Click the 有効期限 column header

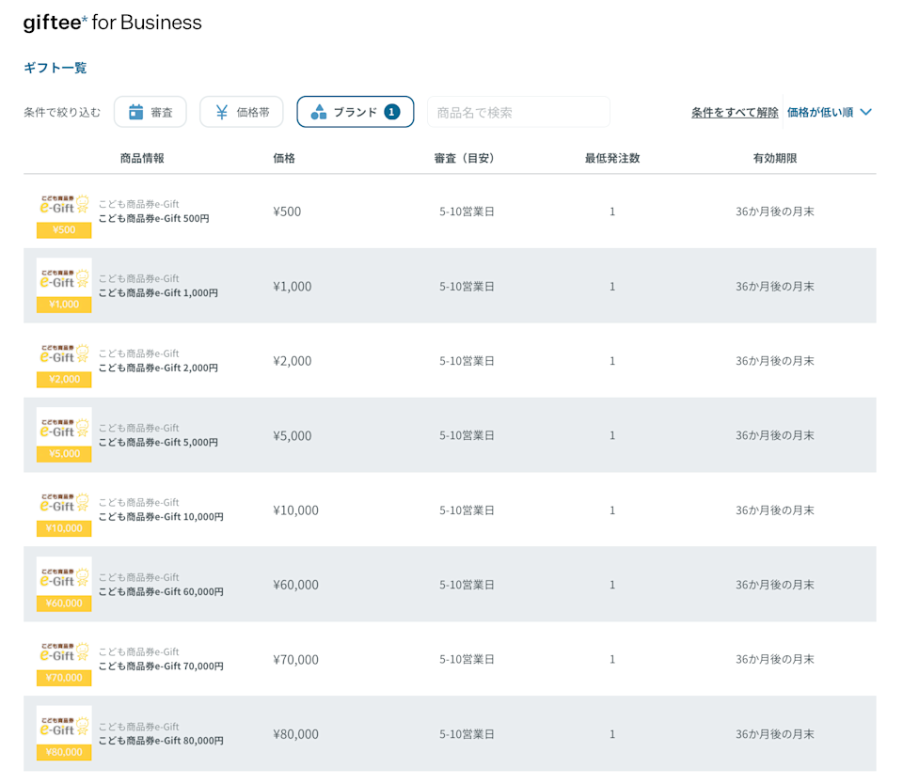[x=774, y=158]
